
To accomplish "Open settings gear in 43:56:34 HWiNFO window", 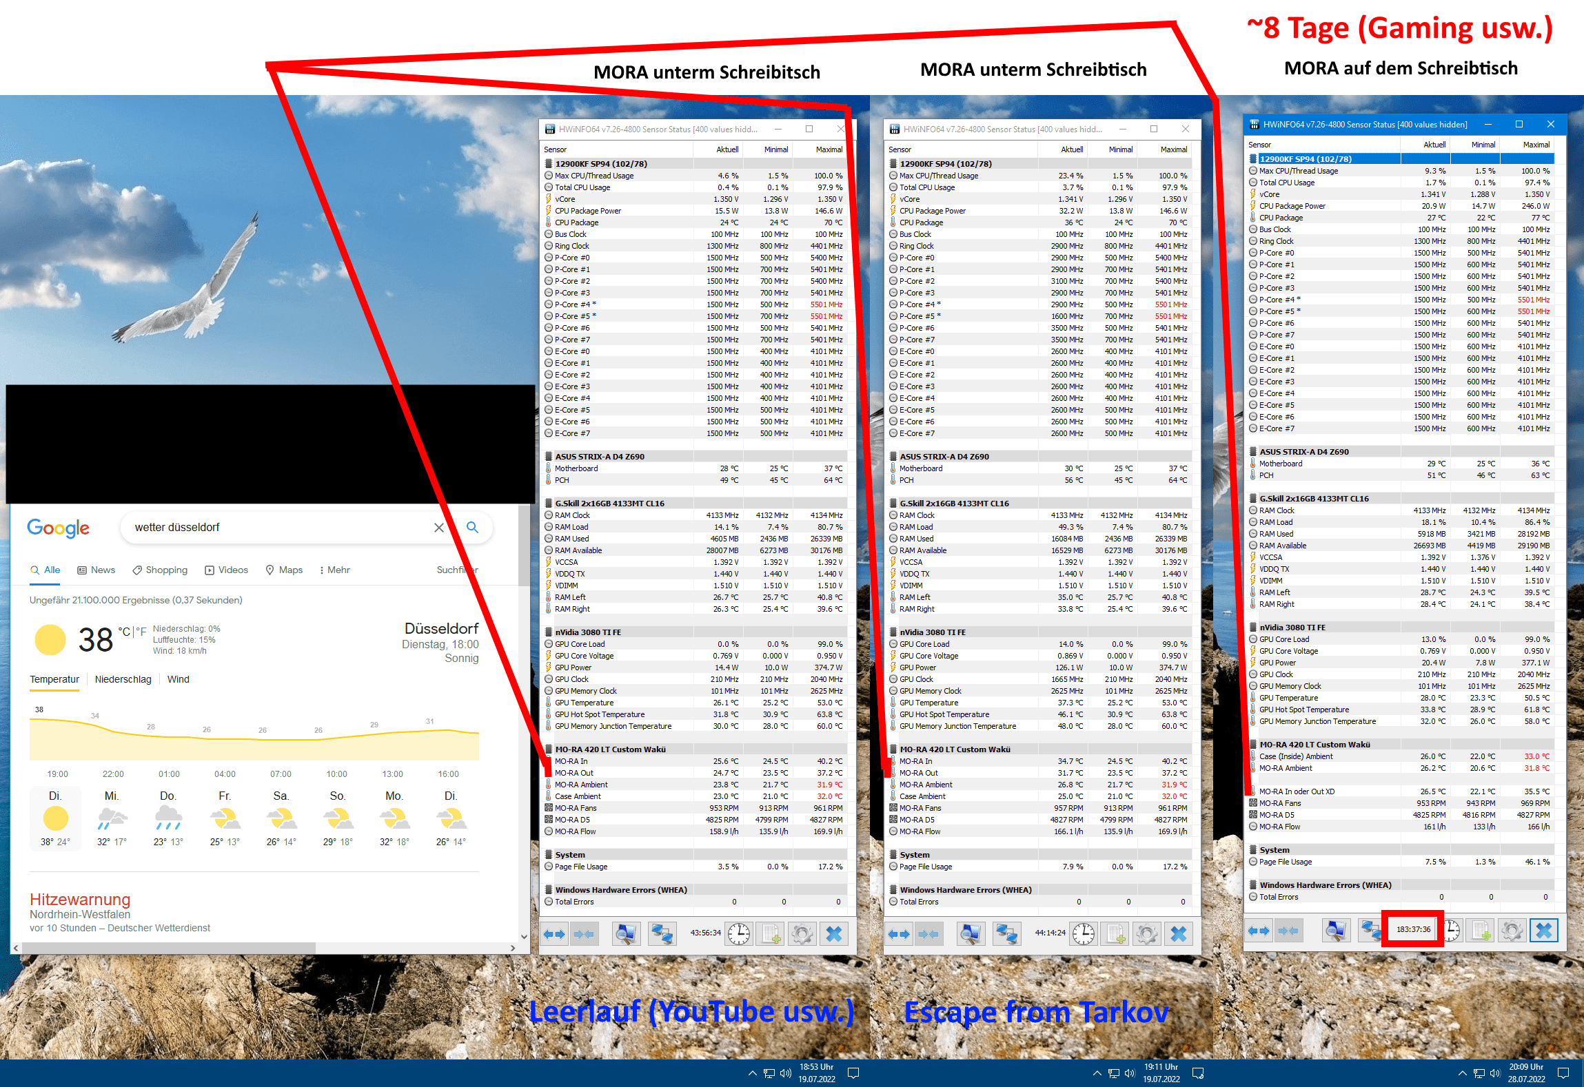I will pyautogui.click(x=802, y=934).
